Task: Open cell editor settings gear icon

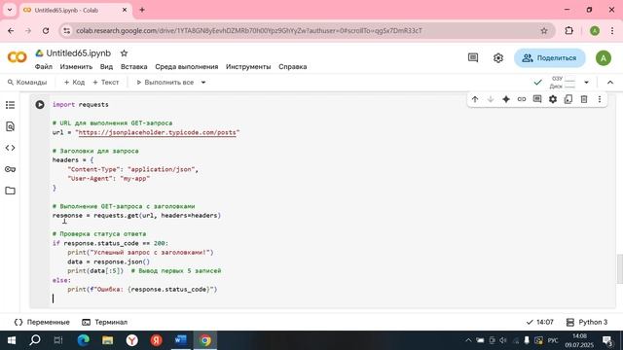Action: 553,99
